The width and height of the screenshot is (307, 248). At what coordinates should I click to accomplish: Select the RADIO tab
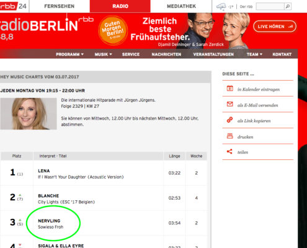[120, 6]
